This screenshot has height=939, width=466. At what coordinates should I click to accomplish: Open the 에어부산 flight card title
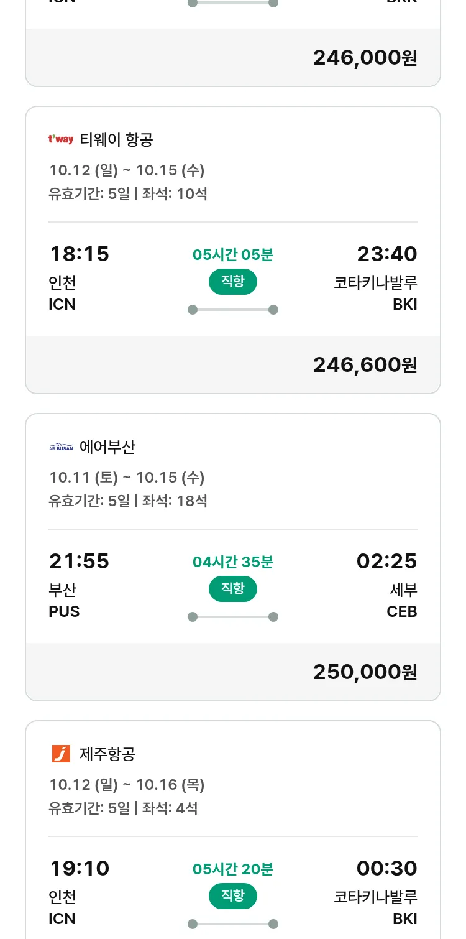[x=107, y=447]
